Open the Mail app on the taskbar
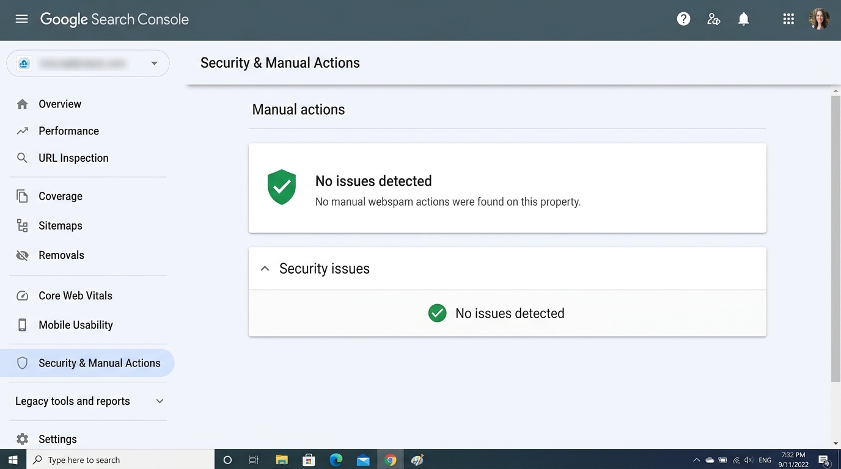841x469 pixels. pyautogui.click(x=363, y=460)
